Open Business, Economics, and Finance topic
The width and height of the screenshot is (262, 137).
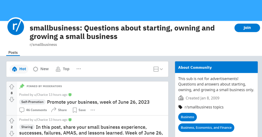tap(206, 127)
